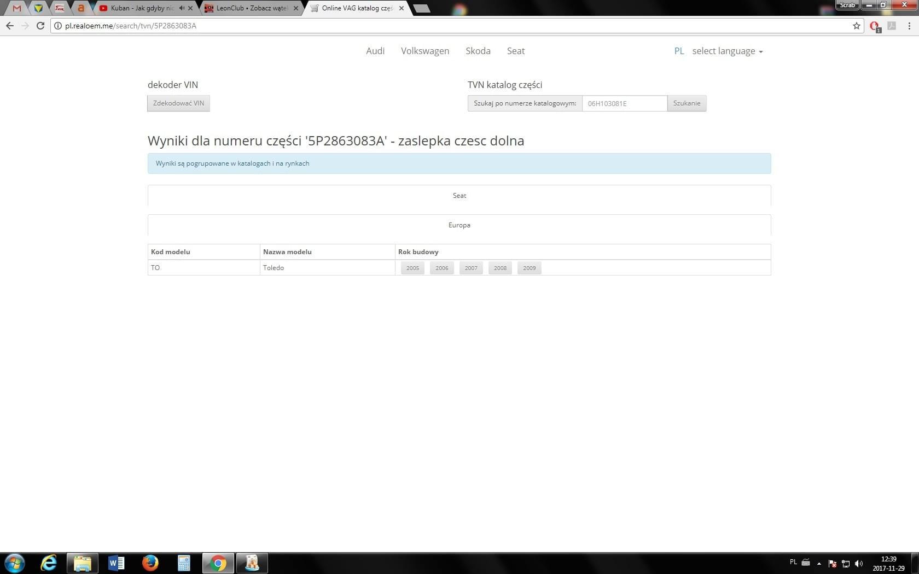This screenshot has height=574, width=919.
Task: Open Microsoft Word from taskbar
Action: (117, 563)
